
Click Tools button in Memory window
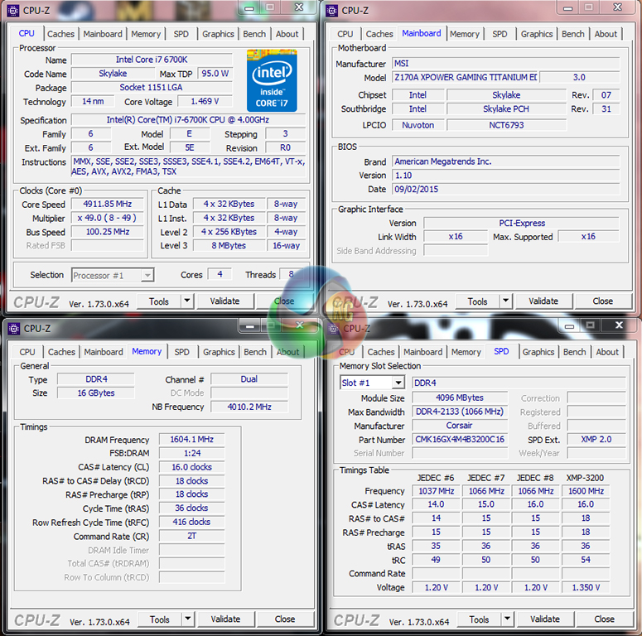[160, 619]
